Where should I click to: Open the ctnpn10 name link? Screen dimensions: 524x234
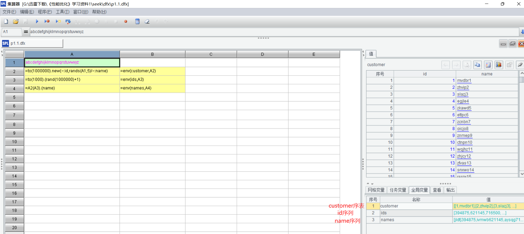click(x=465, y=142)
